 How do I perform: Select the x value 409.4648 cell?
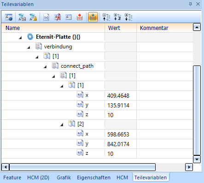pos(121,95)
